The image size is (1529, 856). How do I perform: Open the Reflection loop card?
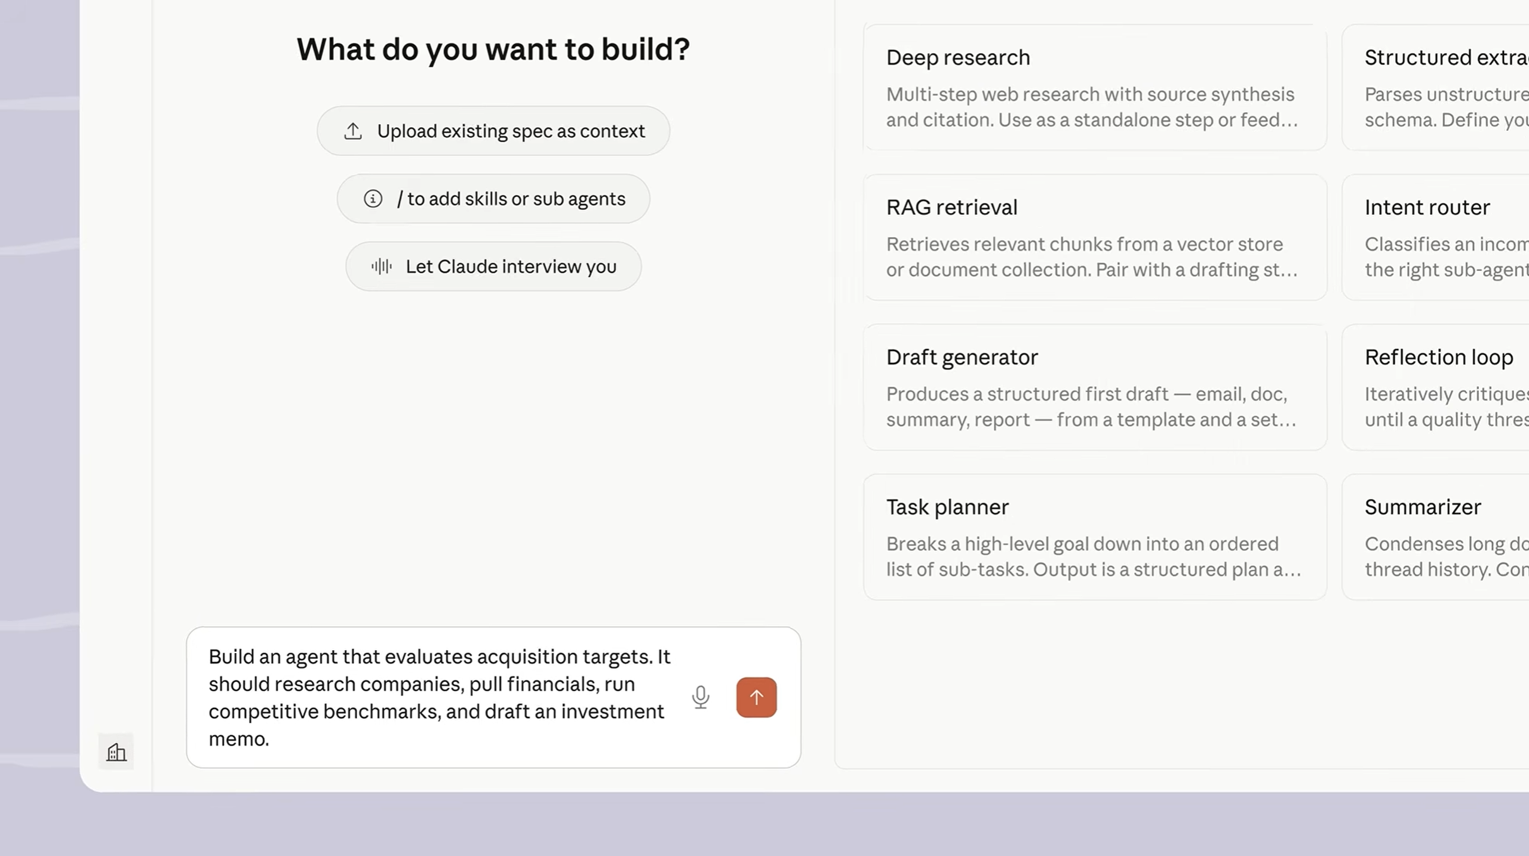click(x=1435, y=387)
